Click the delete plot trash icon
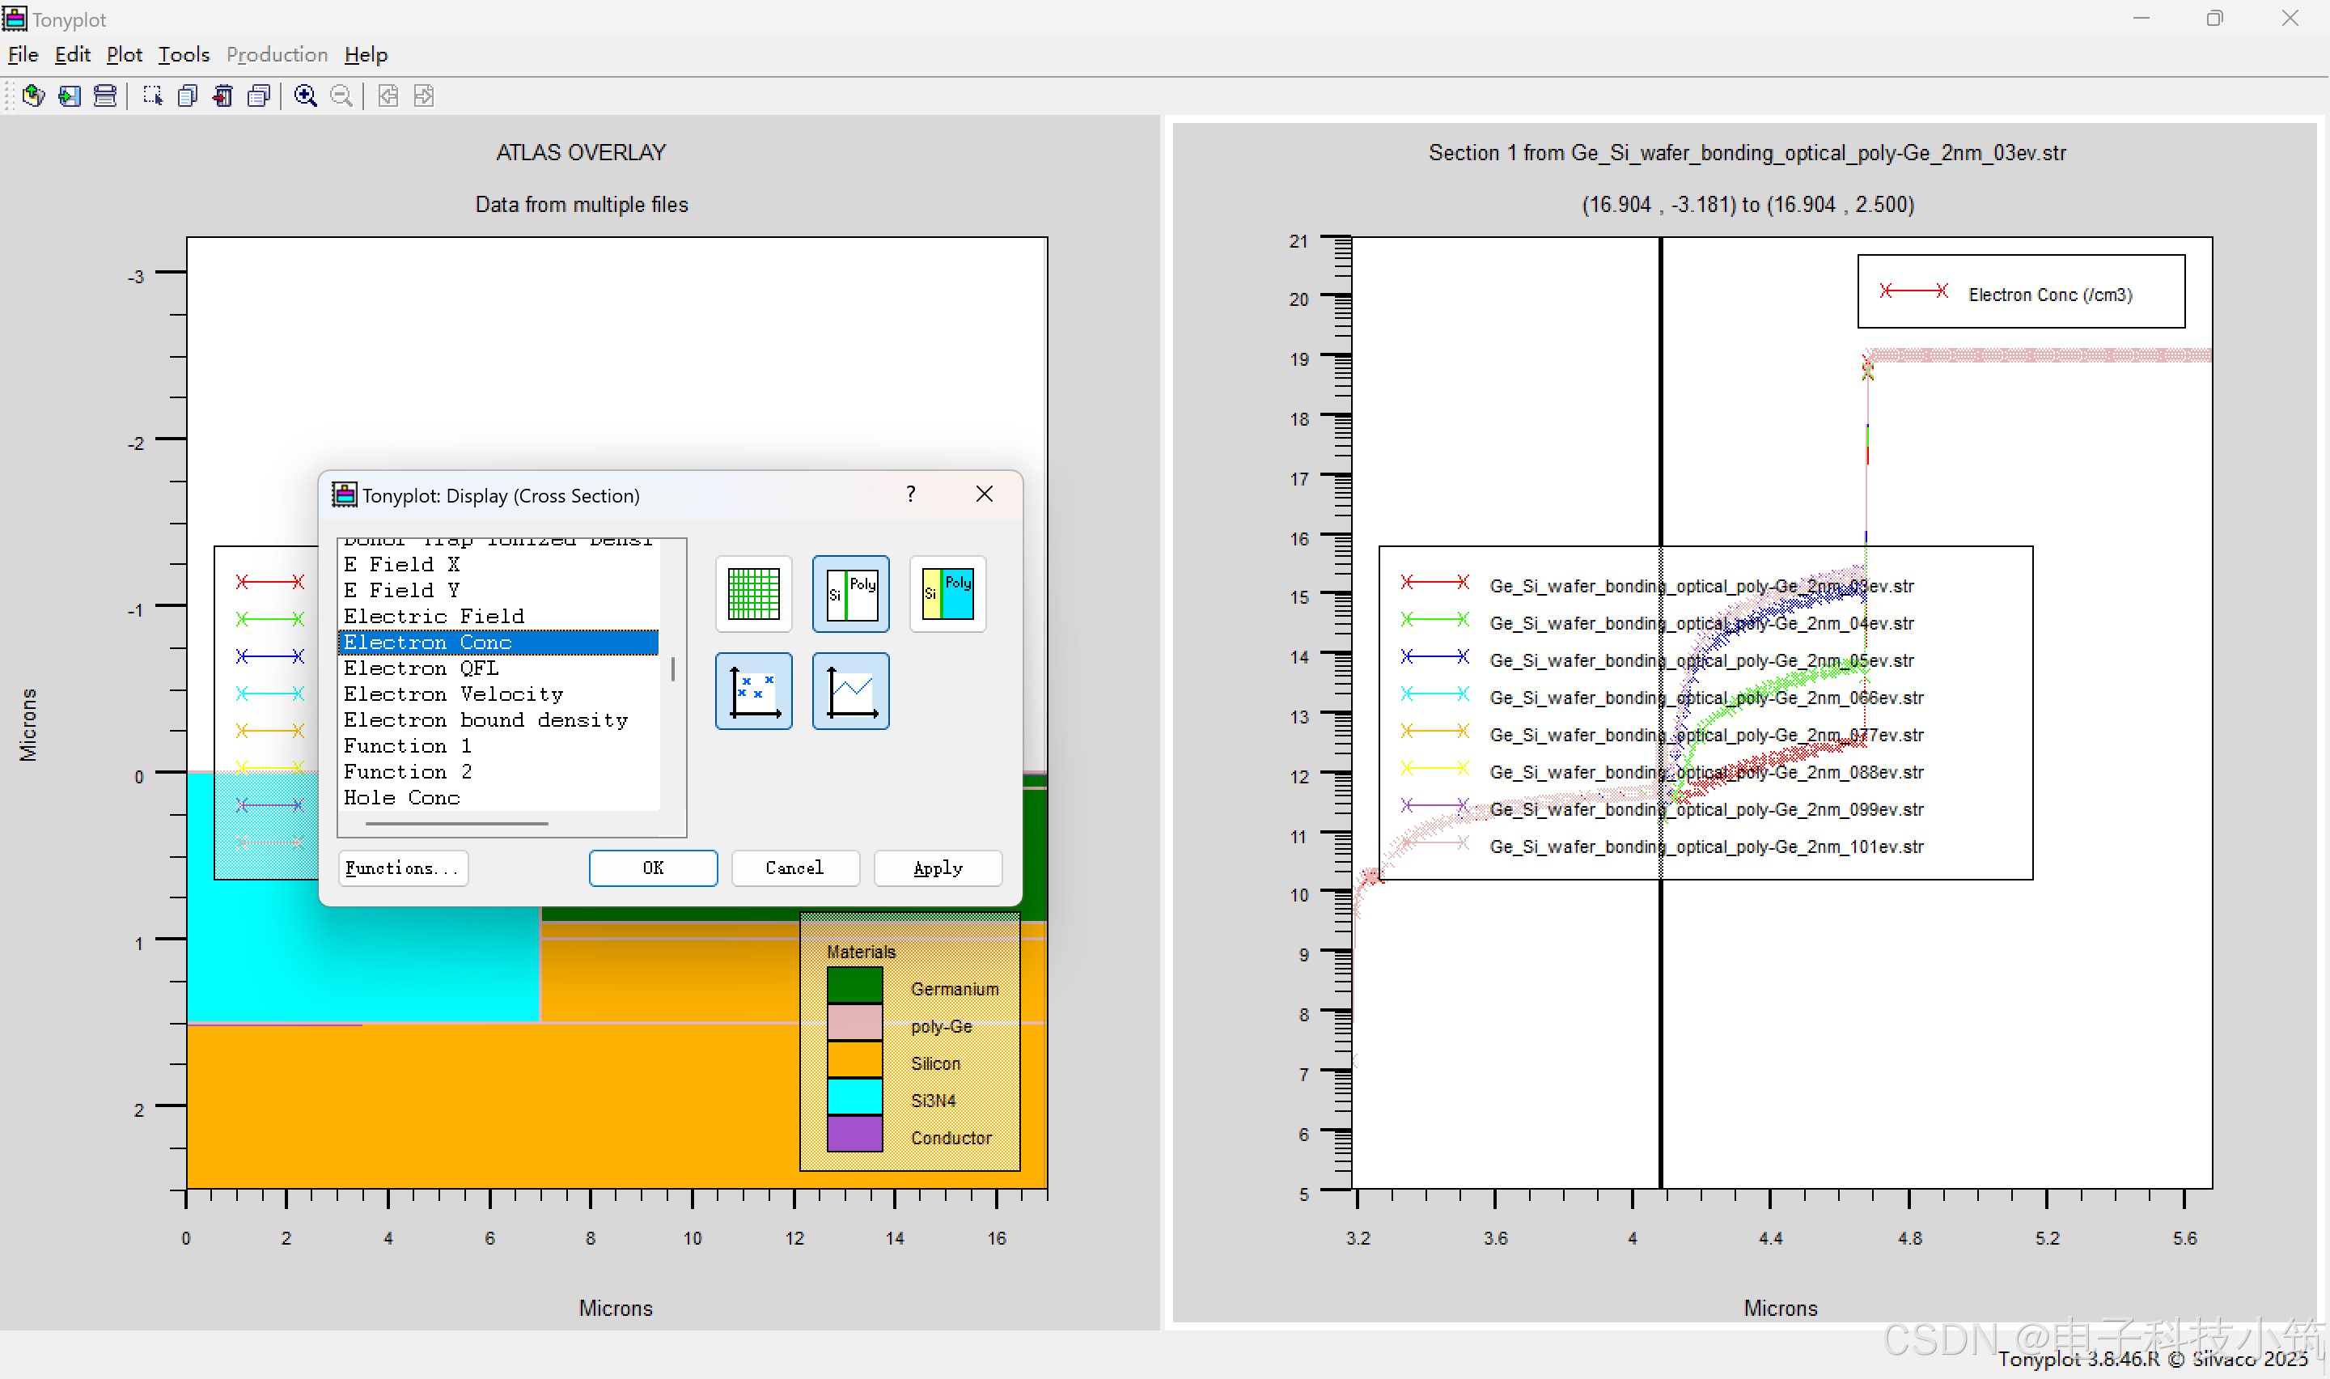 (222, 95)
